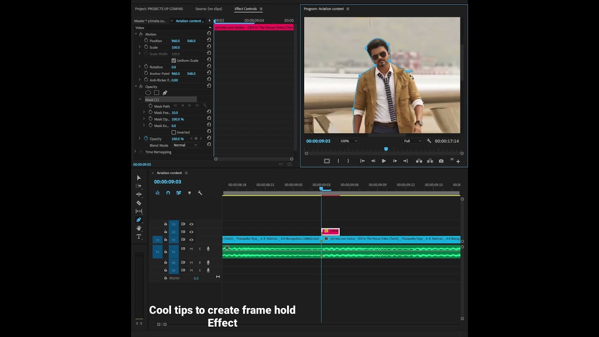Click Go to Out point button
599x337 pixels.
[406, 161]
